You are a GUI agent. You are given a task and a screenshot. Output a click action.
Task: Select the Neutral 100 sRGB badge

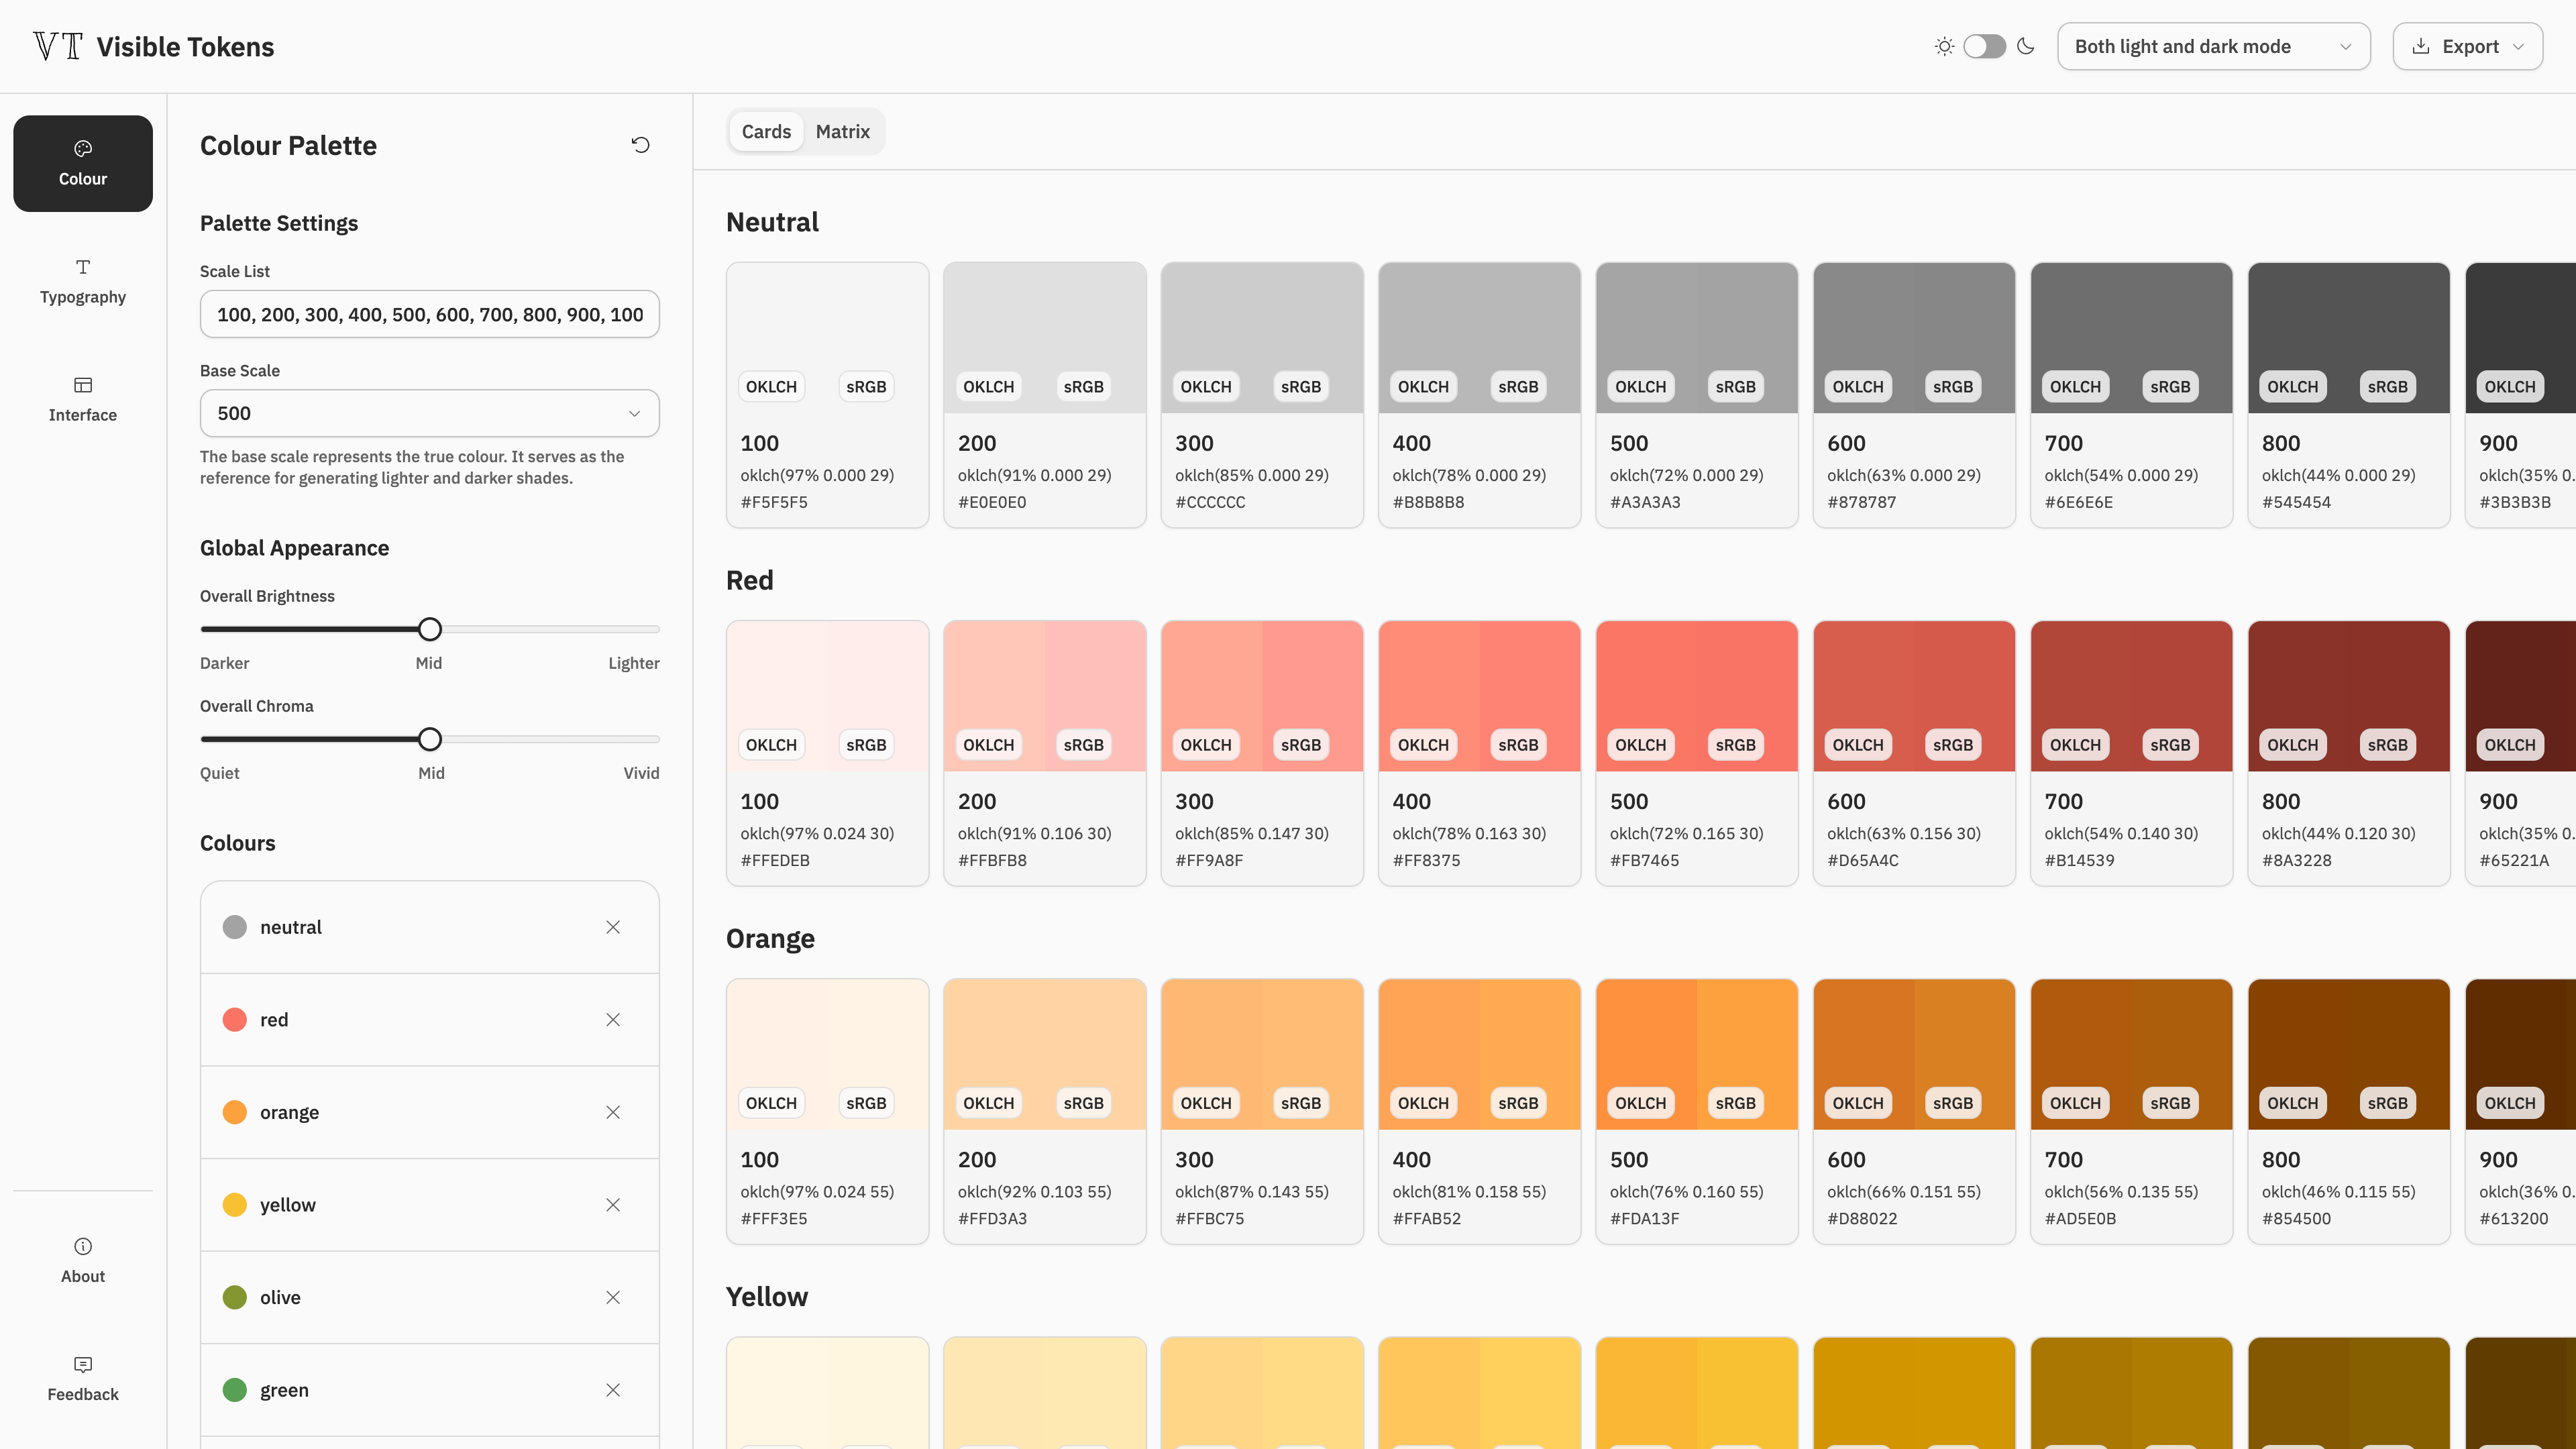[866, 387]
